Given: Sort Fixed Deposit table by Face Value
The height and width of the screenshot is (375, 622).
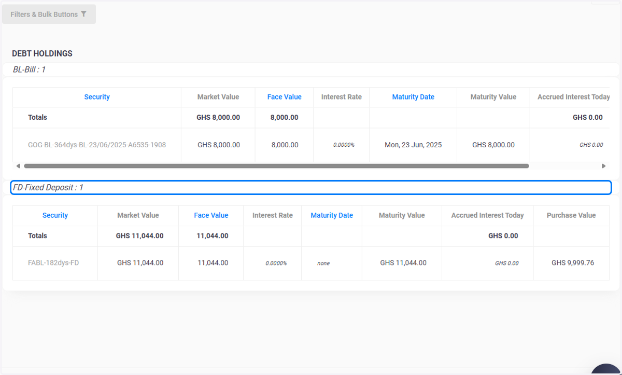Looking at the screenshot, I should [x=211, y=215].
